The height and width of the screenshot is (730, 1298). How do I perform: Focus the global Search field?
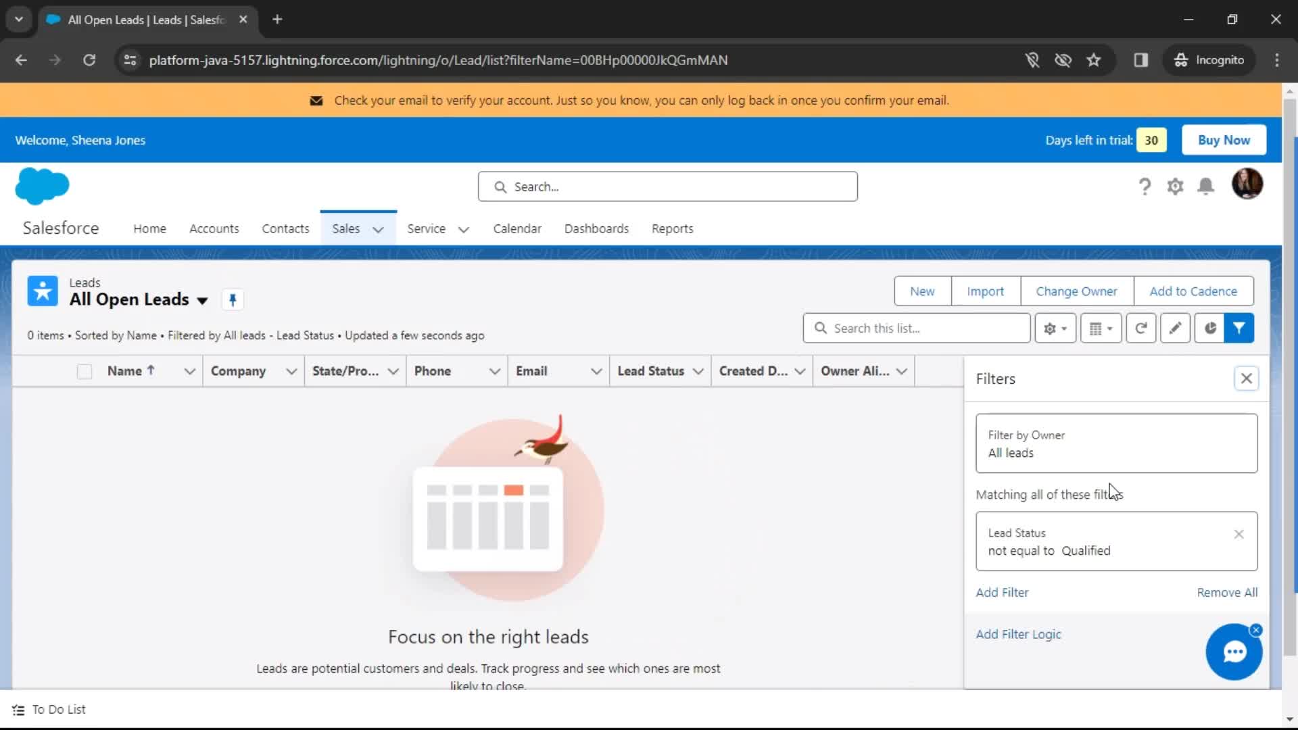click(x=668, y=187)
